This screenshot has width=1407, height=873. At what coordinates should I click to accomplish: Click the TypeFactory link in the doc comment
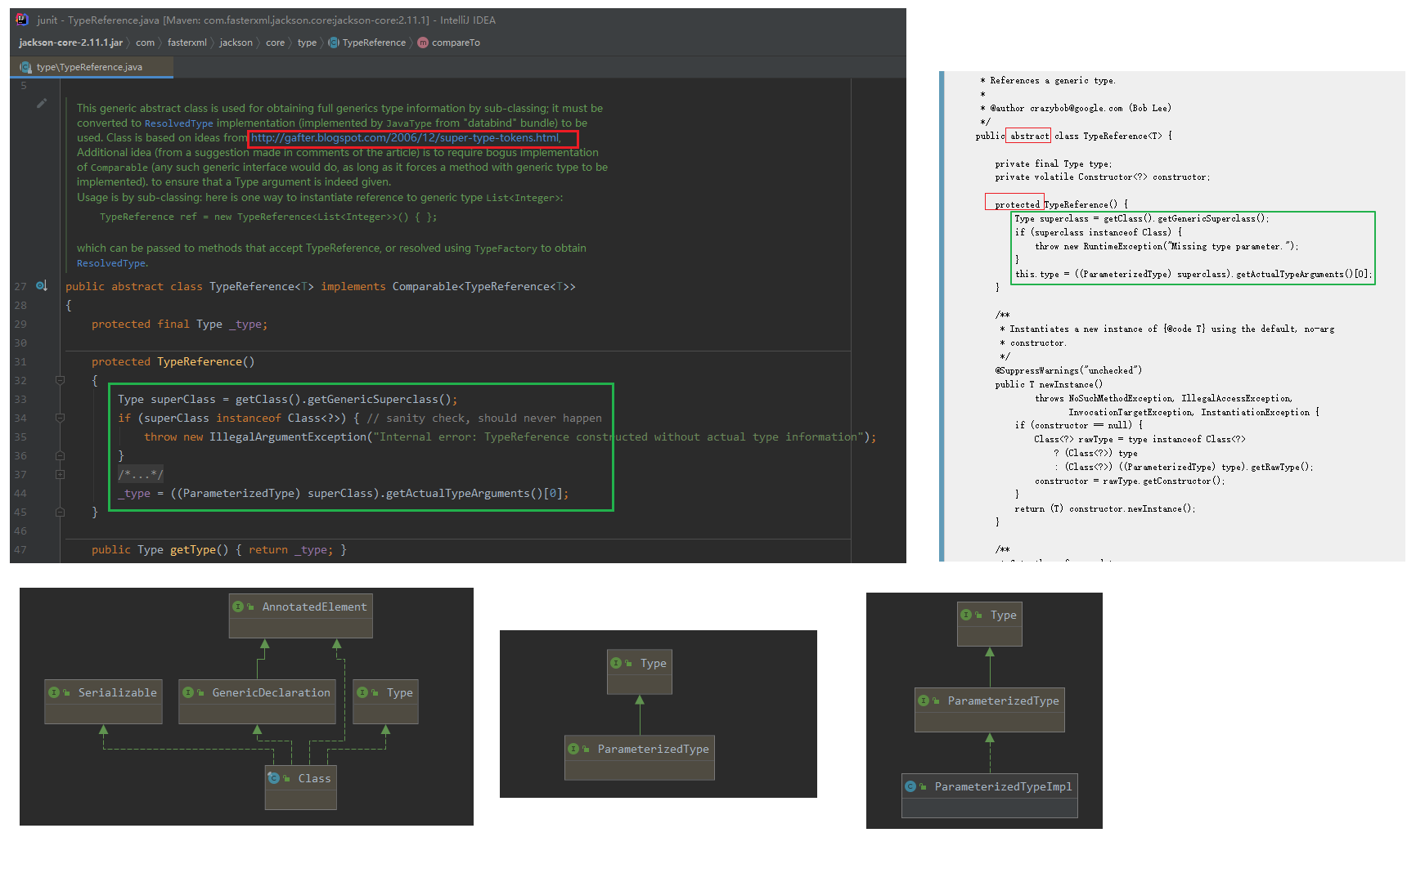pyautogui.click(x=506, y=248)
